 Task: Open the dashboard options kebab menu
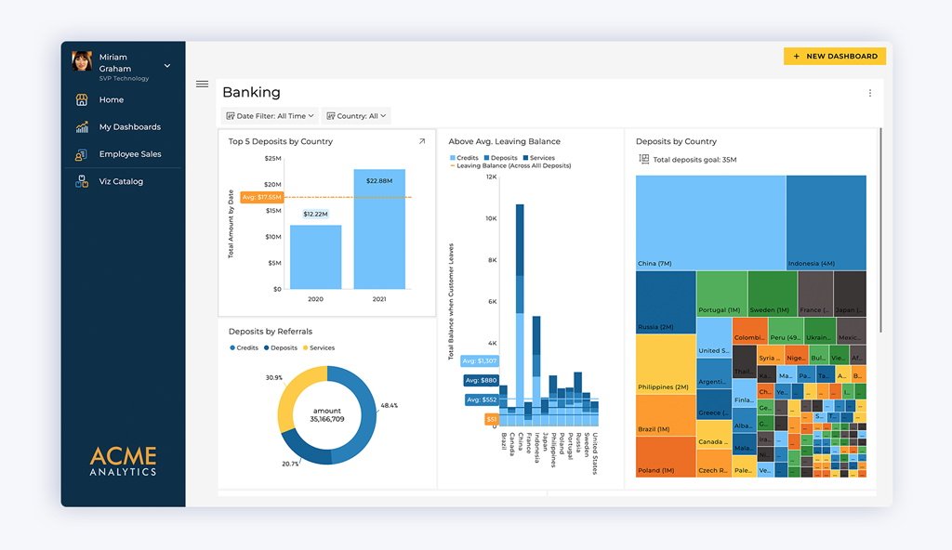(869, 92)
